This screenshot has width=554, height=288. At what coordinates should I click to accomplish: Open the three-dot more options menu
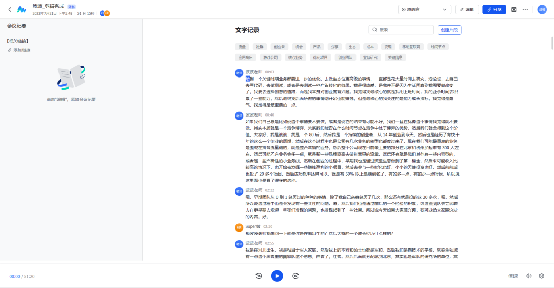click(x=525, y=10)
